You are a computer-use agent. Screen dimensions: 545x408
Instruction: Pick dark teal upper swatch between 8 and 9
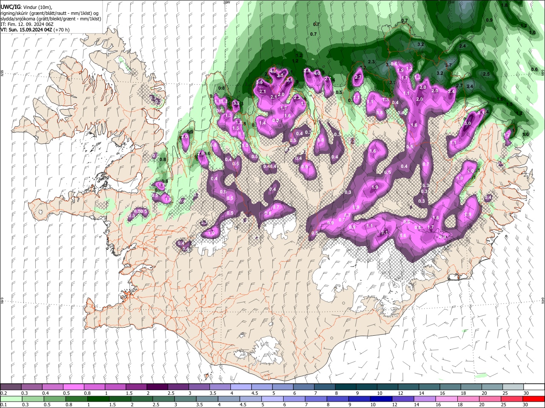346,387
